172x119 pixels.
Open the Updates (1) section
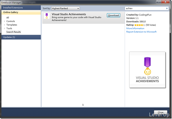(x=21, y=37)
